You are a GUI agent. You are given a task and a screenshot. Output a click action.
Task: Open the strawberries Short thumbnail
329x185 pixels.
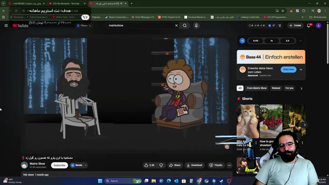271,122
